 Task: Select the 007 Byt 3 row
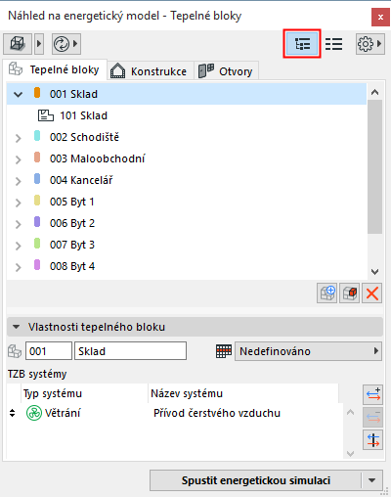pyautogui.click(x=187, y=245)
